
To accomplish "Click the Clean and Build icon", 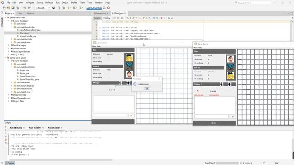I will coord(64,8).
